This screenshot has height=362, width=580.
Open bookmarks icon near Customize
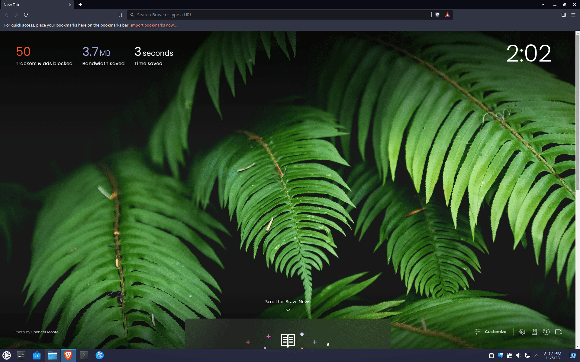click(534, 332)
